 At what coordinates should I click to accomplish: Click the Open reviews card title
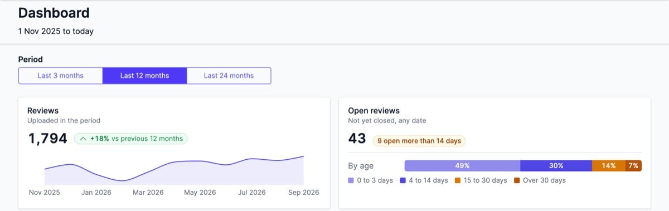click(374, 111)
